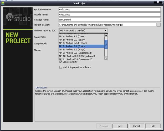Click into the Package name field
The image size is (164, 131).
pos(110,20)
